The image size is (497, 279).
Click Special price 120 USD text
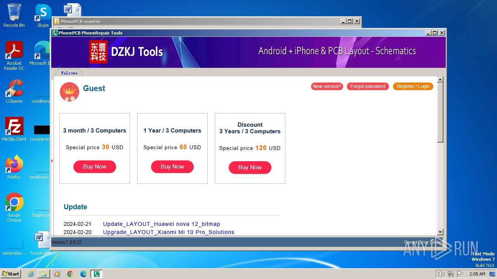tap(250, 148)
